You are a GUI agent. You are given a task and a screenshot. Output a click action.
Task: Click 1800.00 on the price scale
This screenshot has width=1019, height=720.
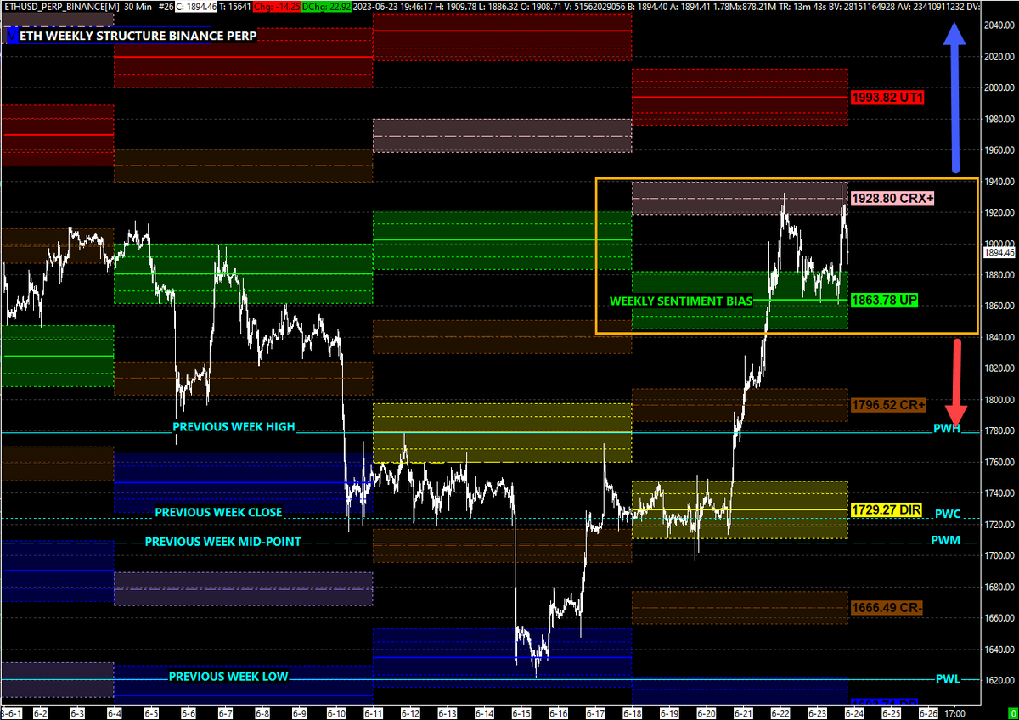pos(1000,400)
